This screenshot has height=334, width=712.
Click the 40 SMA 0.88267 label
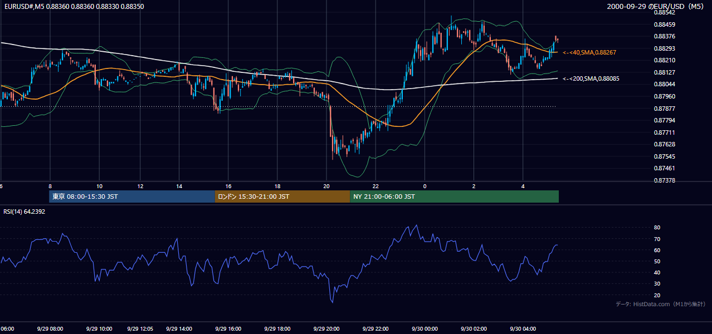click(x=589, y=52)
